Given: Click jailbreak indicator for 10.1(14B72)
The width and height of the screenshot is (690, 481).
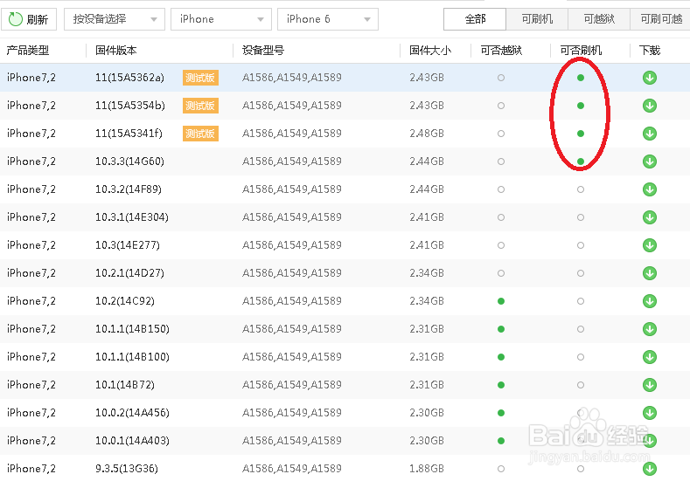Looking at the screenshot, I should point(501,385).
